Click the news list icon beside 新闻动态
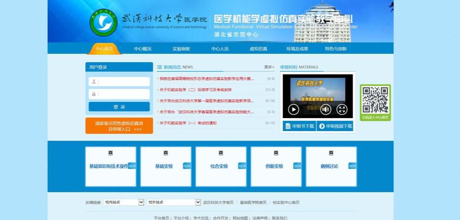 (159, 67)
